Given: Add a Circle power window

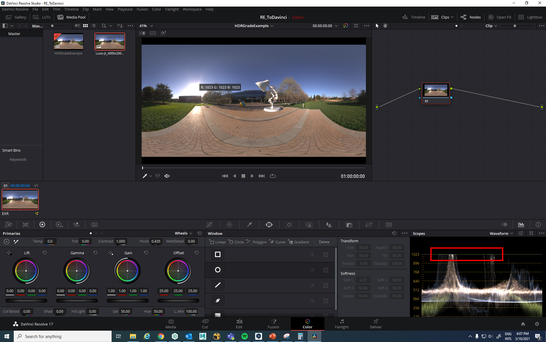Looking at the screenshot, I should coord(236,242).
